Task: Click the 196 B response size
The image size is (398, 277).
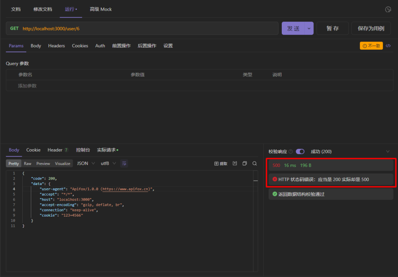Action: tap(306, 165)
